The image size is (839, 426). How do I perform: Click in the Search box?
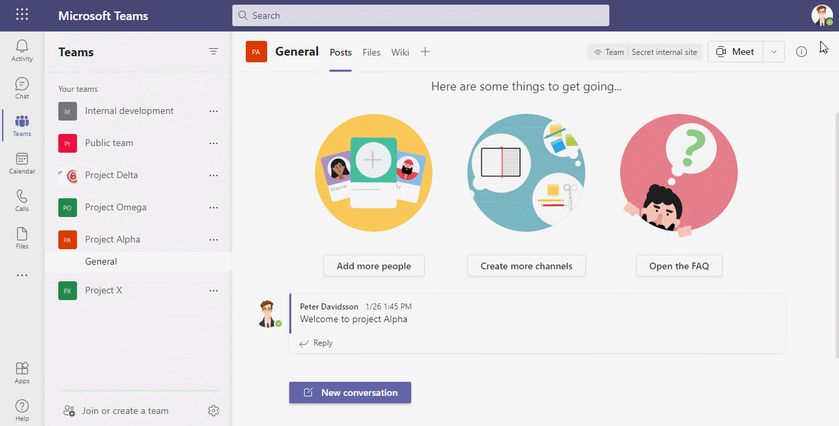coord(421,15)
